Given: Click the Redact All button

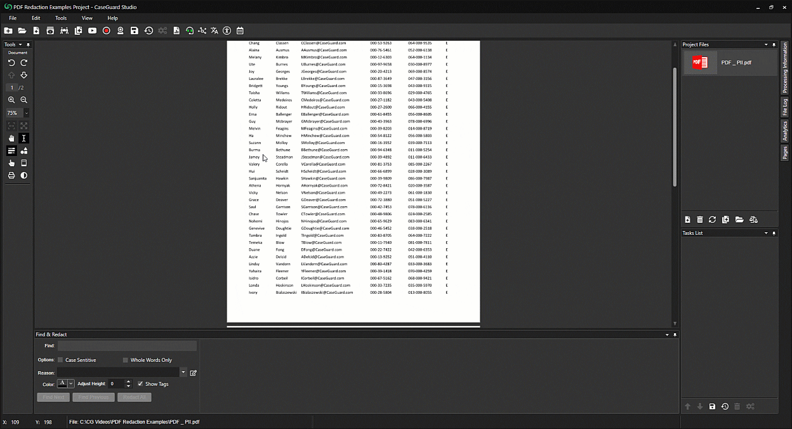Looking at the screenshot, I should (x=134, y=397).
